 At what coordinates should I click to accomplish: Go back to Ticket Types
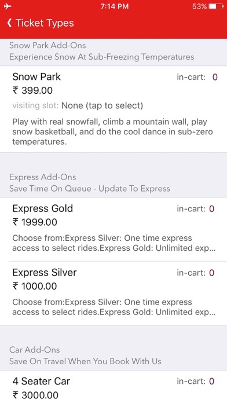pyautogui.click(x=41, y=23)
